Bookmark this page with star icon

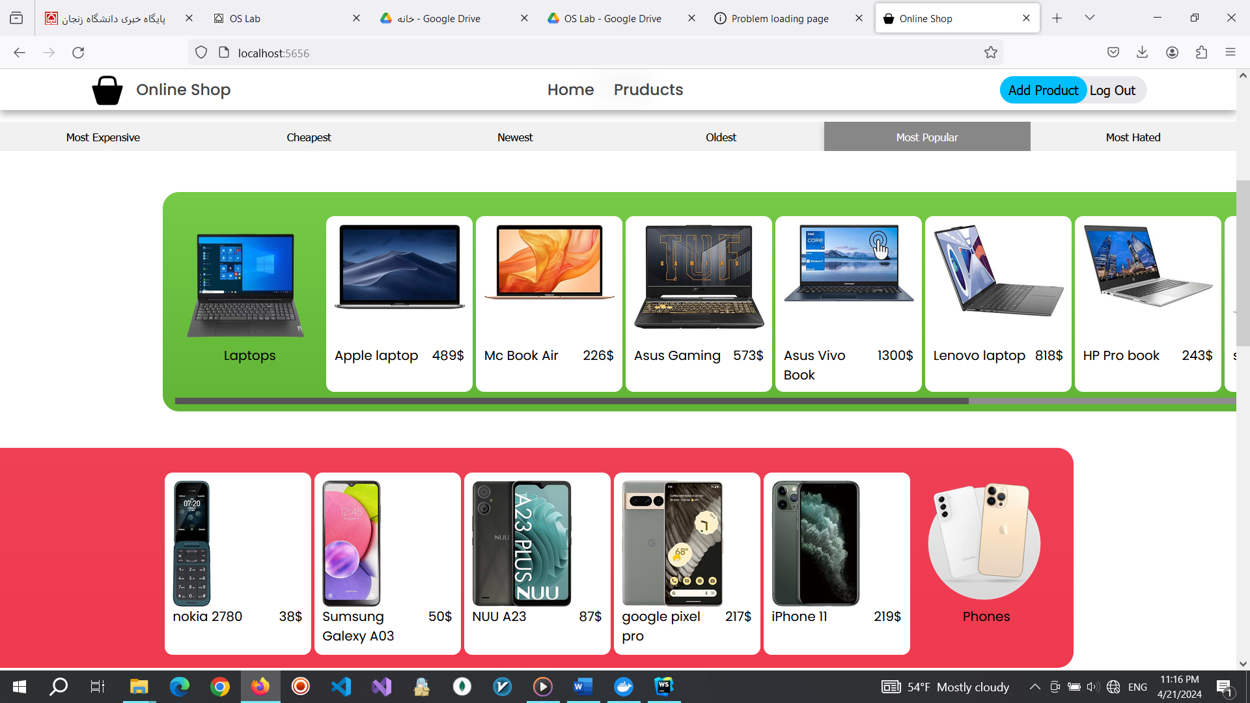[990, 53]
